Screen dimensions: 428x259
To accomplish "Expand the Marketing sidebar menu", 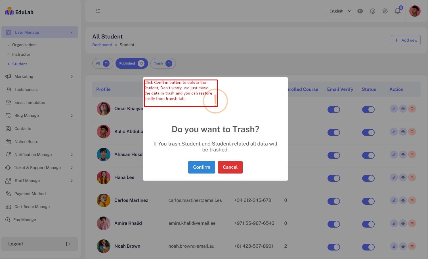I will coord(39,76).
